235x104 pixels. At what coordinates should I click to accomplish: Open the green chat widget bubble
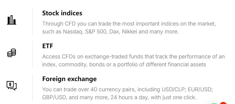coord(214,103)
